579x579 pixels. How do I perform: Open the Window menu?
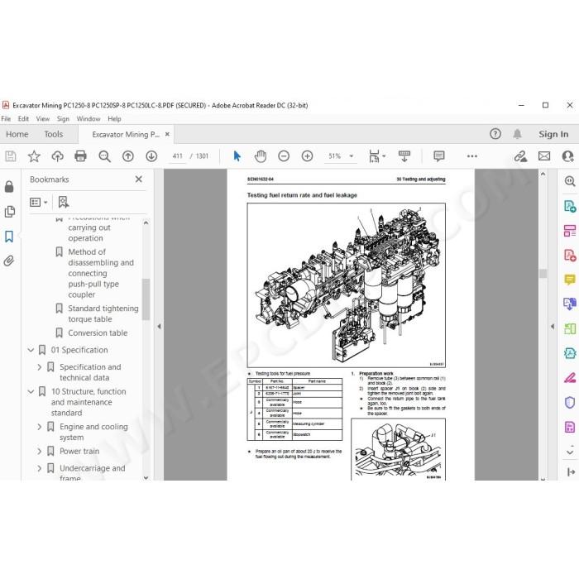pos(89,119)
